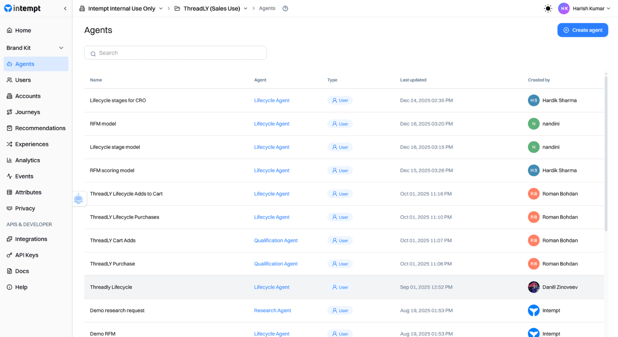Image resolution: width=618 pixels, height=337 pixels.
Task: Go to Journeys in the sidebar
Action: pos(27,112)
